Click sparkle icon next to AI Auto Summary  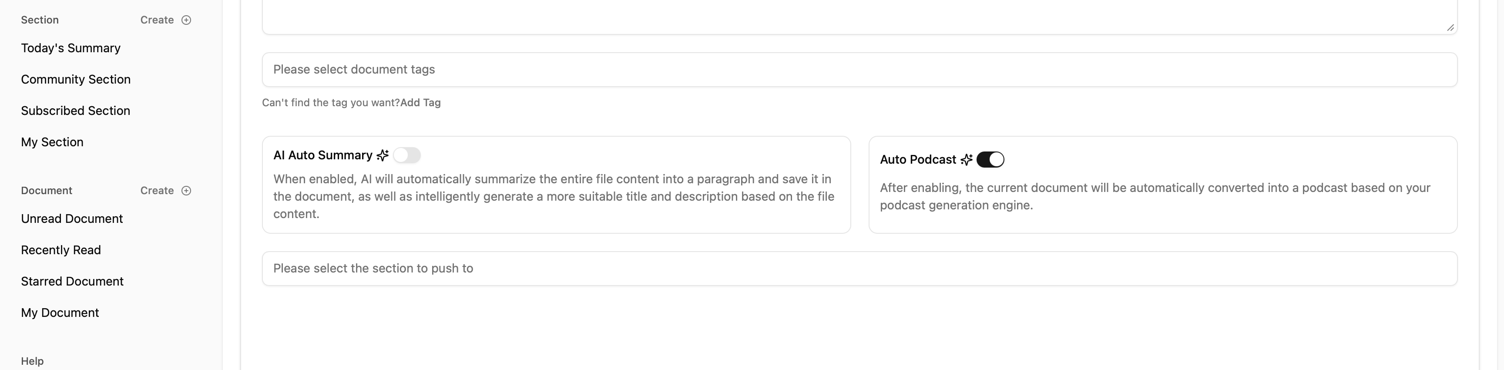tap(383, 155)
